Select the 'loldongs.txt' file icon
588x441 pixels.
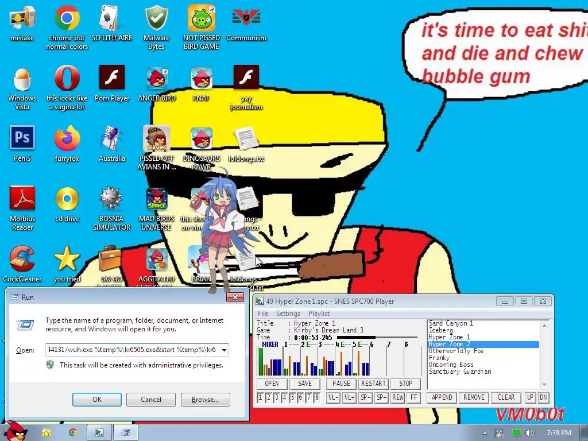click(x=246, y=139)
